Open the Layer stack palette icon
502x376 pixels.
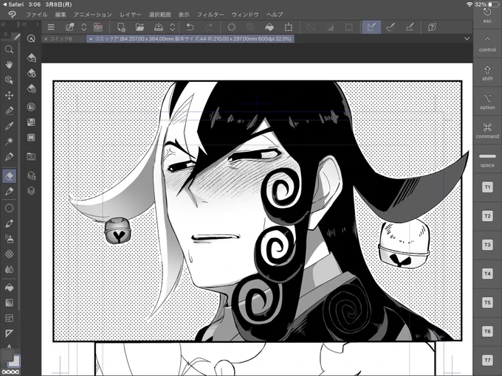click(31, 191)
